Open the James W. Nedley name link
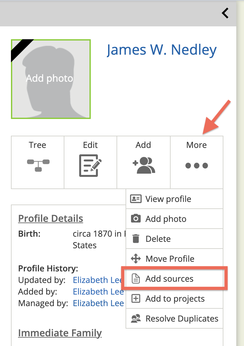The width and height of the screenshot is (244, 346). tap(162, 50)
